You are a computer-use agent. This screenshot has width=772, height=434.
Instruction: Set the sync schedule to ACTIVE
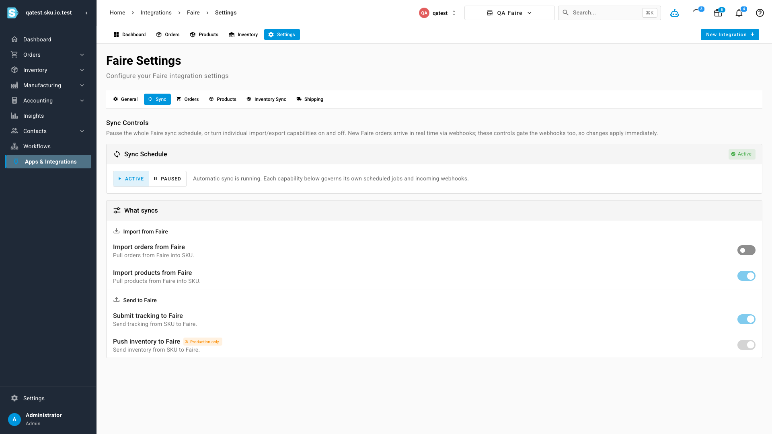point(131,179)
